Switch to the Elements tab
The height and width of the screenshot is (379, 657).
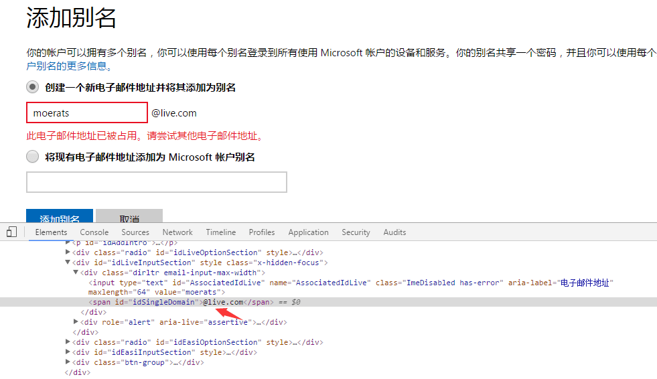(51, 232)
